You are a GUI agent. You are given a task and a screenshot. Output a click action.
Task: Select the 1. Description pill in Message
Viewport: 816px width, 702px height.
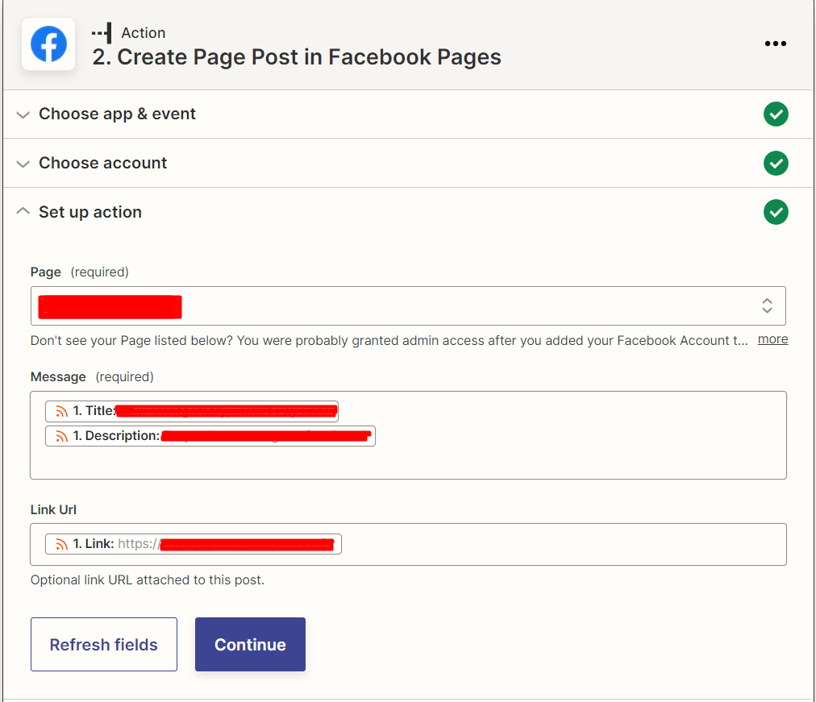click(210, 436)
